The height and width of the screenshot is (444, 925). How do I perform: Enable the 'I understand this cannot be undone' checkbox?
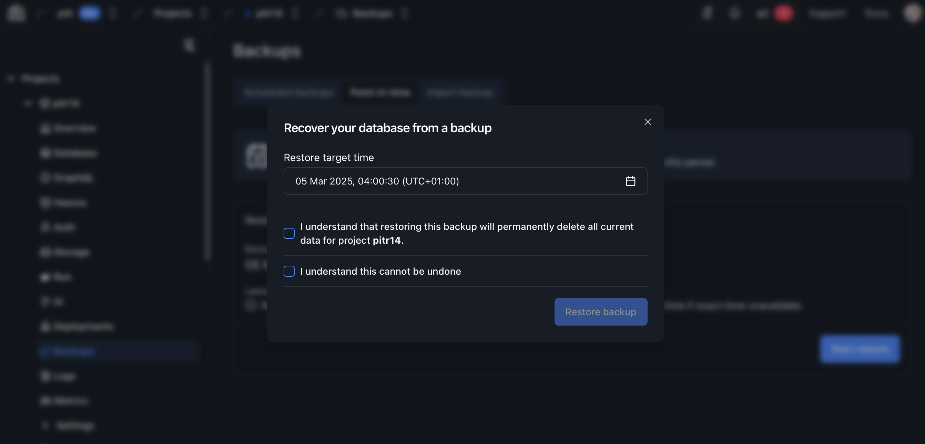pos(289,272)
